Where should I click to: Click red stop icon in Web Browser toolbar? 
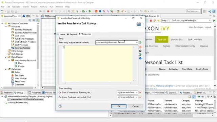coord(151,21)
